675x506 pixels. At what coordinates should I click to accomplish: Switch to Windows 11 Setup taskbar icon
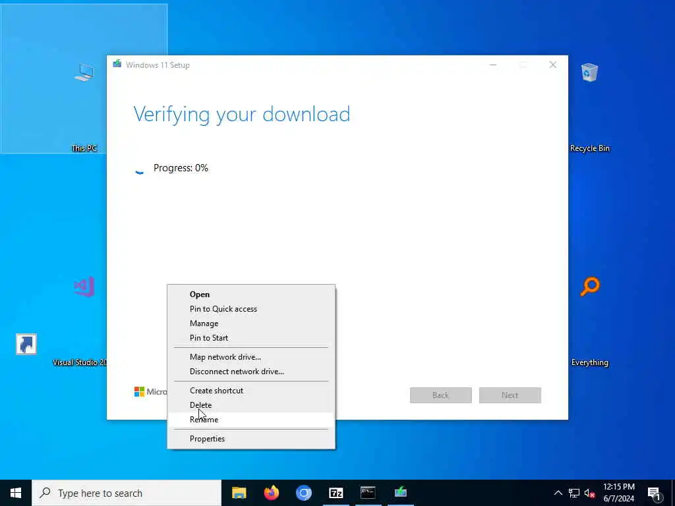tap(400, 493)
